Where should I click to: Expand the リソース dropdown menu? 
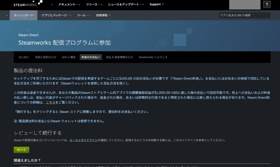click(x=94, y=4)
